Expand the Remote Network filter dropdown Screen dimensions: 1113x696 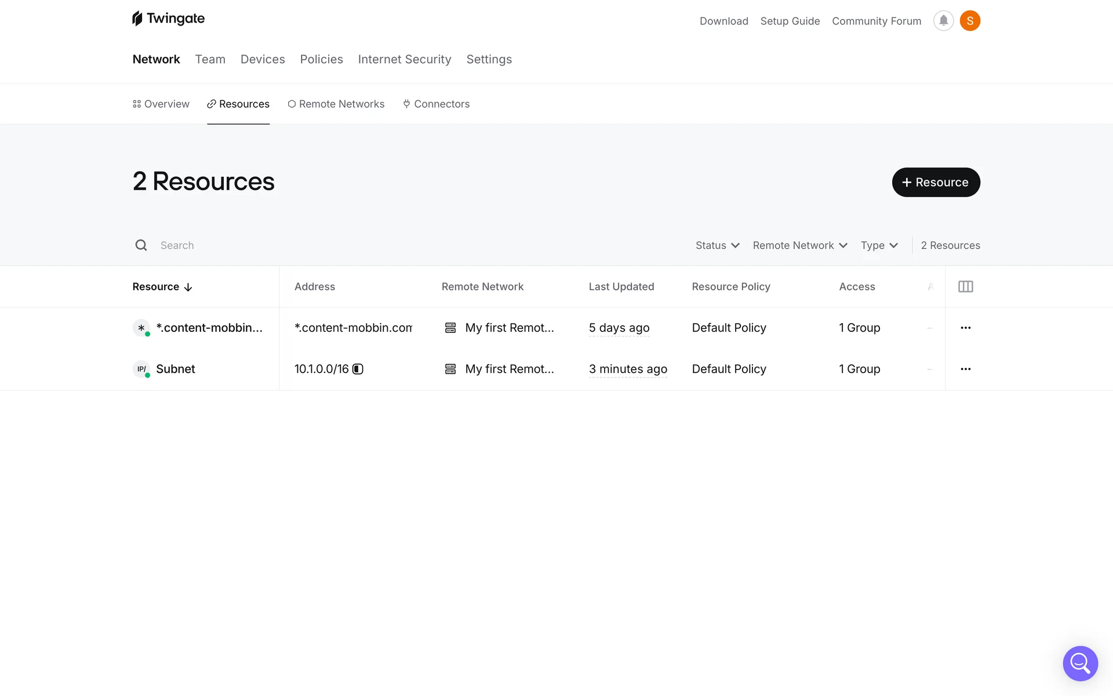point(799,245)
